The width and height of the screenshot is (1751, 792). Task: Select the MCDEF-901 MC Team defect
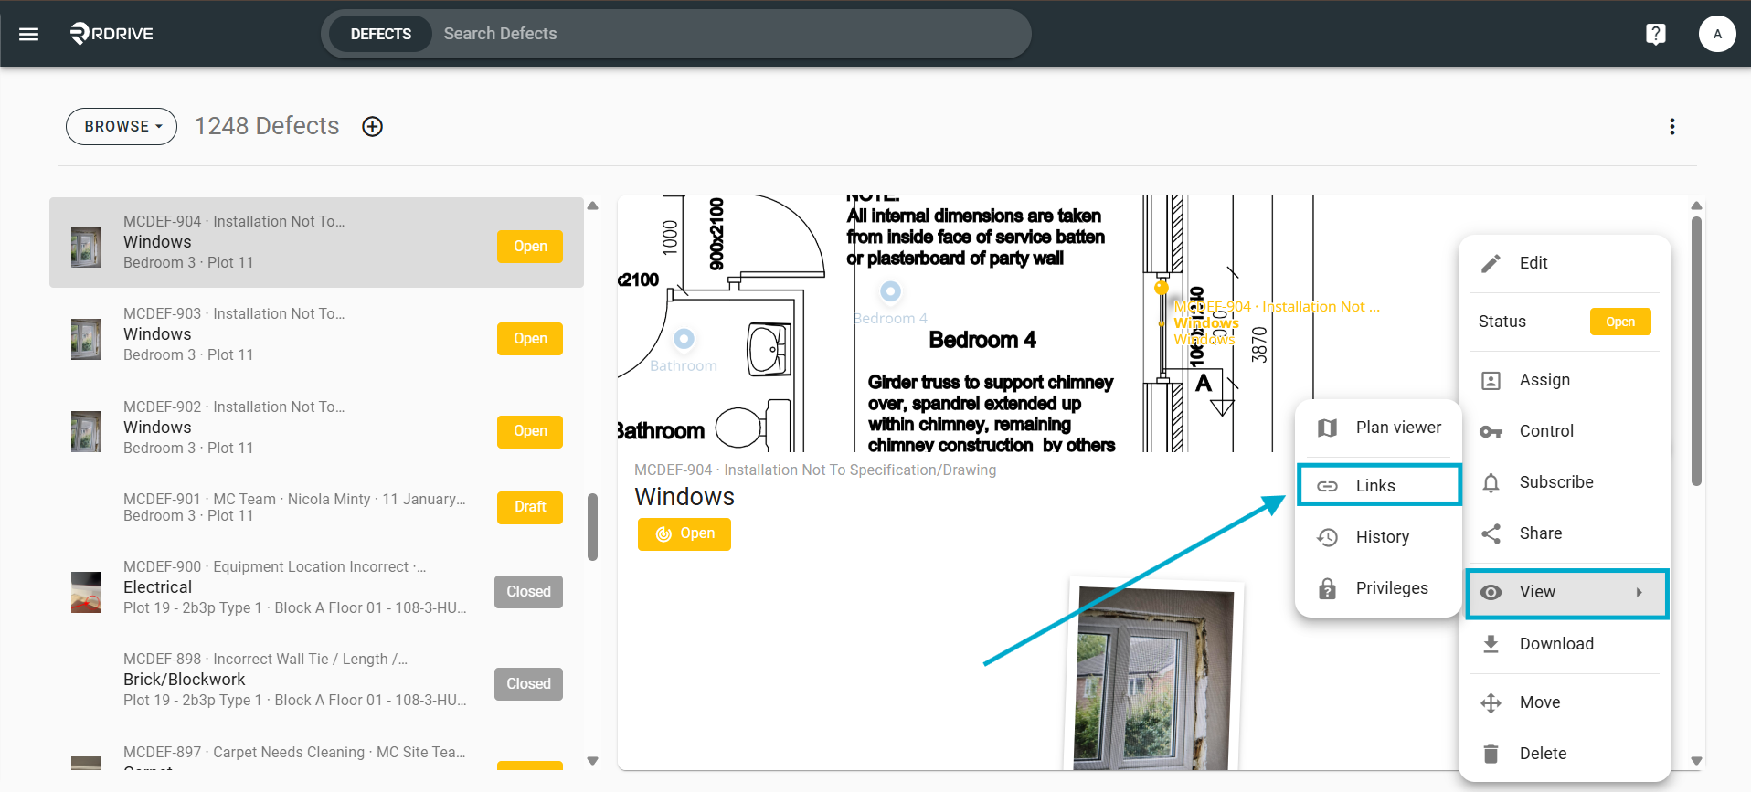click(x=316, y=507)
